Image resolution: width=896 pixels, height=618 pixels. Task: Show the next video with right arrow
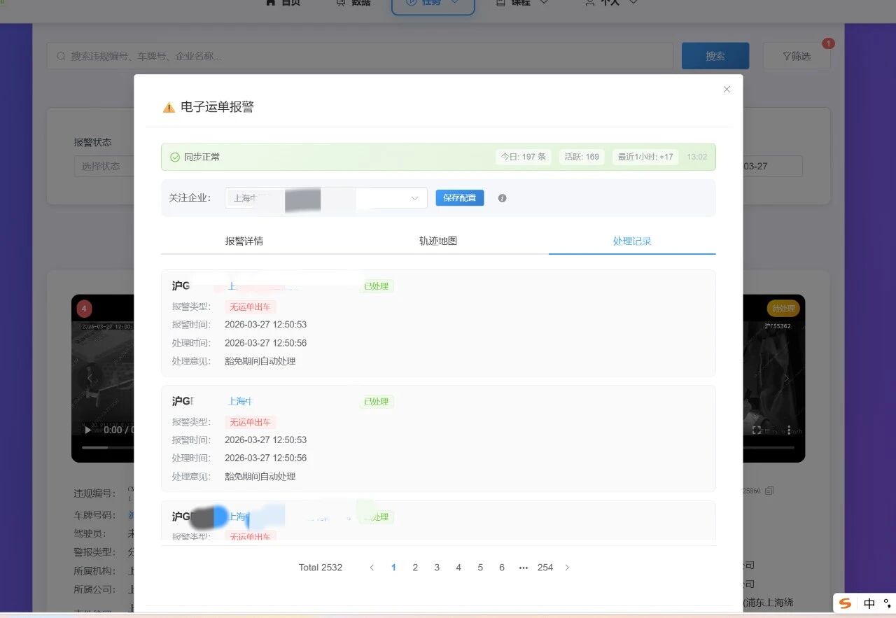786,378
